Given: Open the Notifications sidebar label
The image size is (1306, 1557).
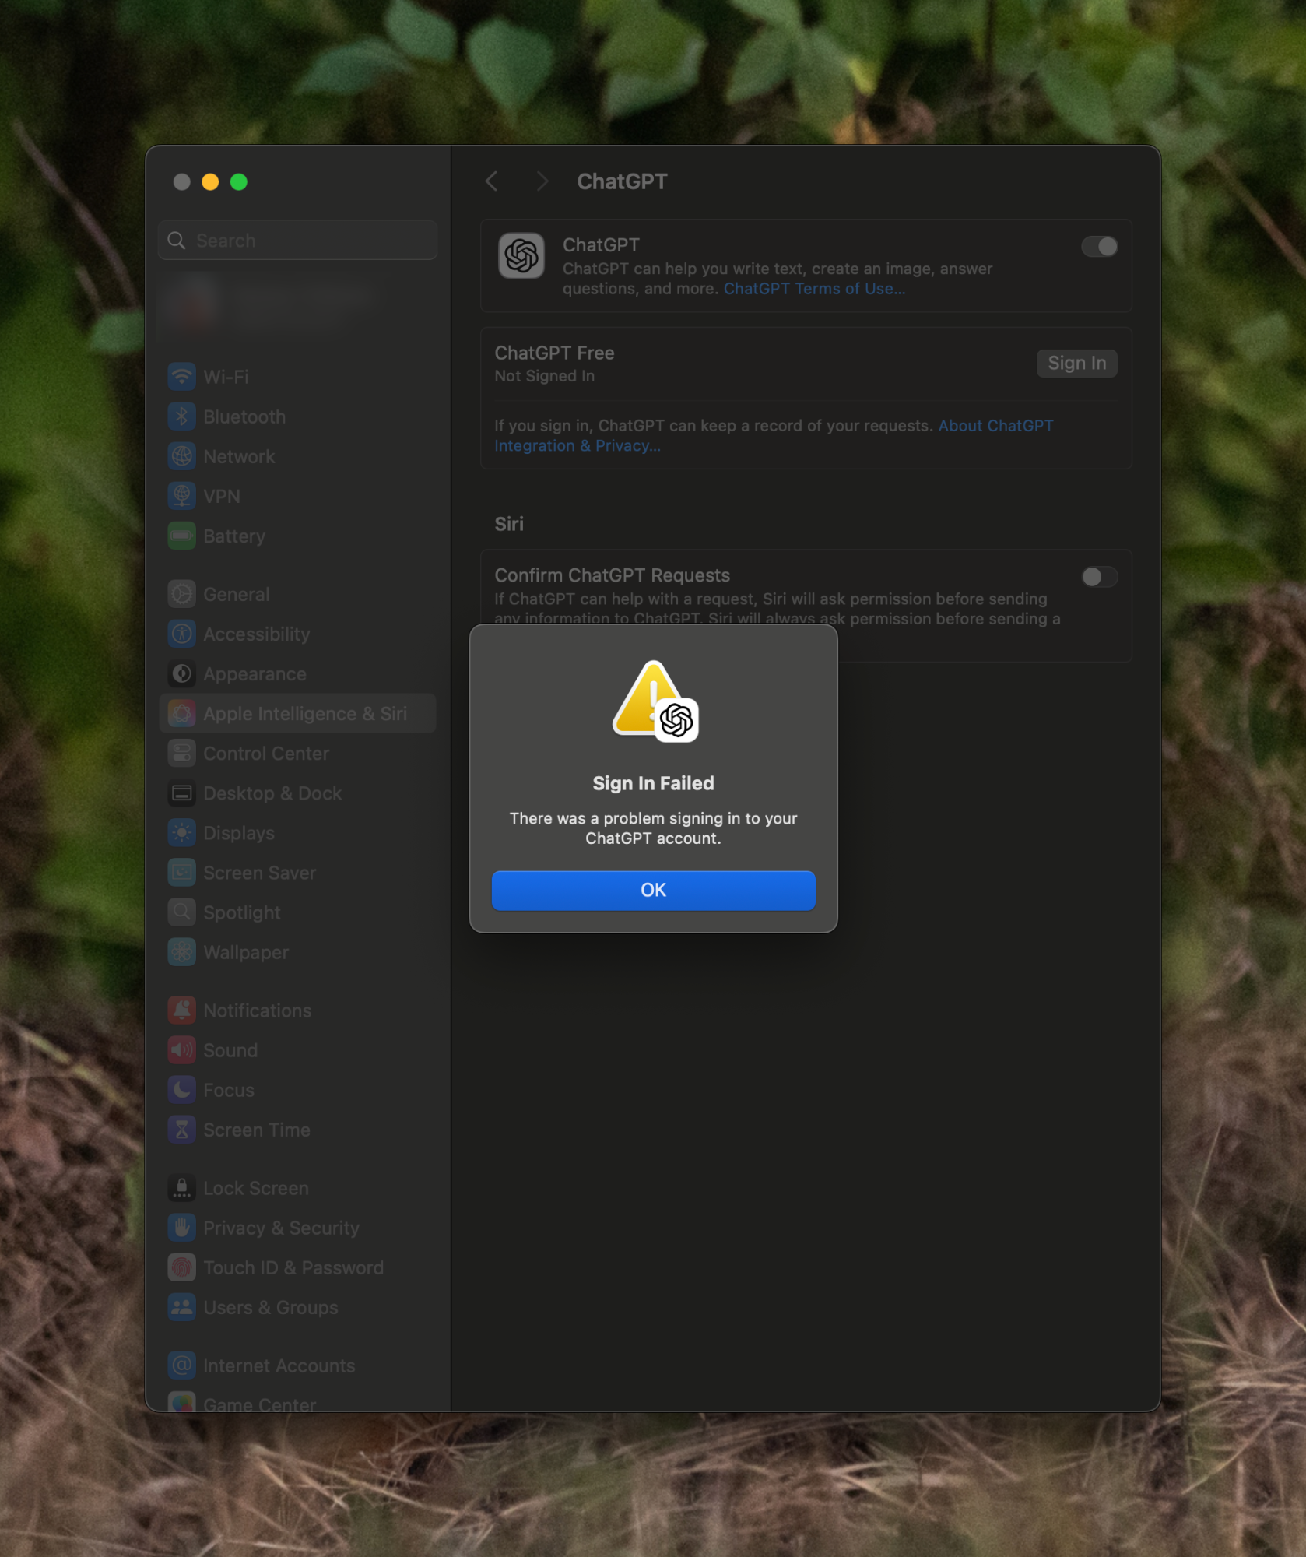Looking at the screenshot, I should pyautogui.click(x=257, y=1010).
